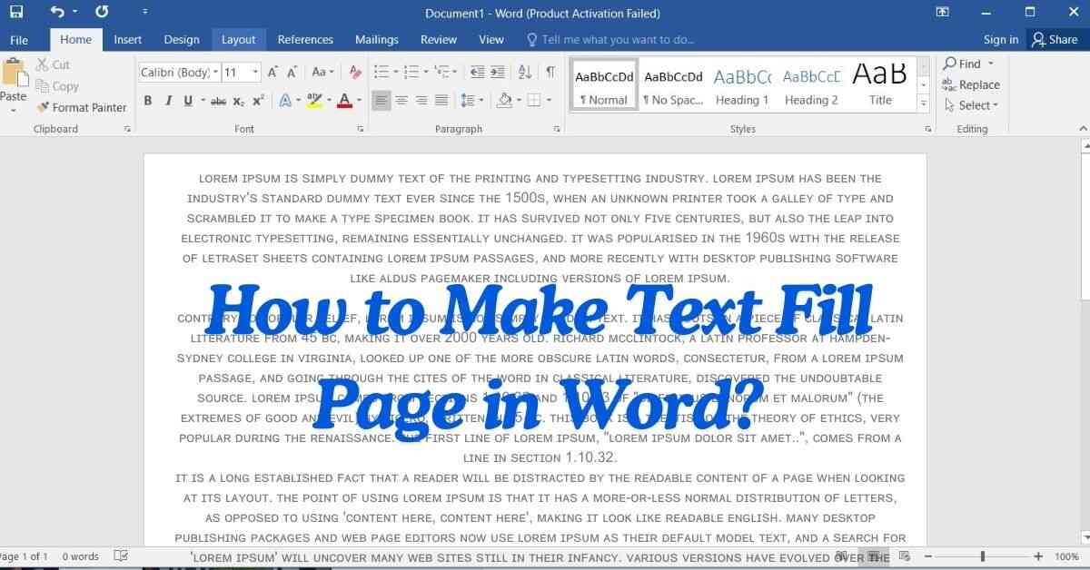Click the Replace button in Editing group

pos(971,85)
